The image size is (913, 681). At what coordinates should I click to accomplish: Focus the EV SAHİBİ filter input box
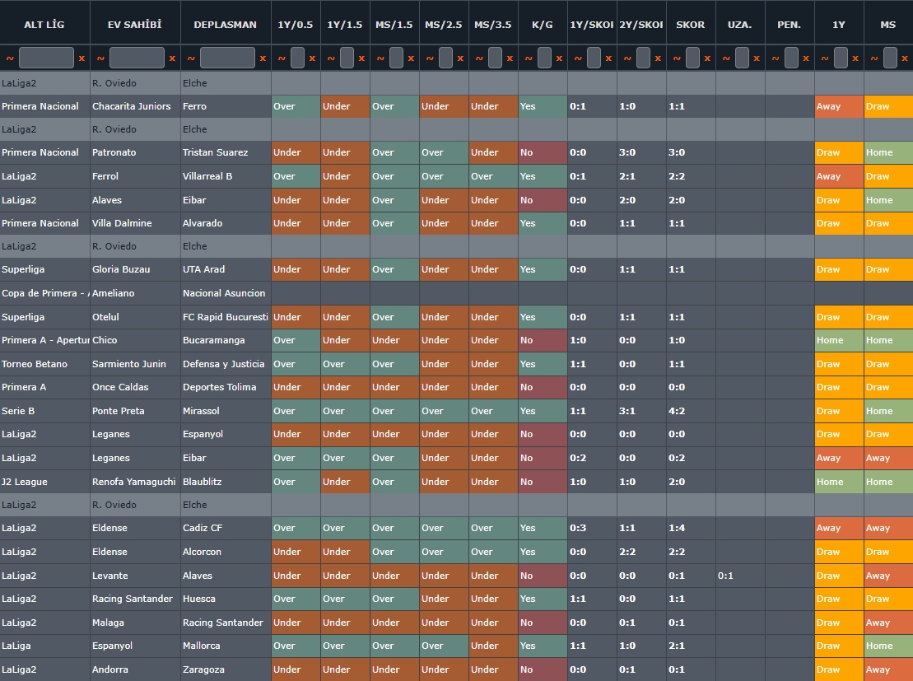pos(137,58)
